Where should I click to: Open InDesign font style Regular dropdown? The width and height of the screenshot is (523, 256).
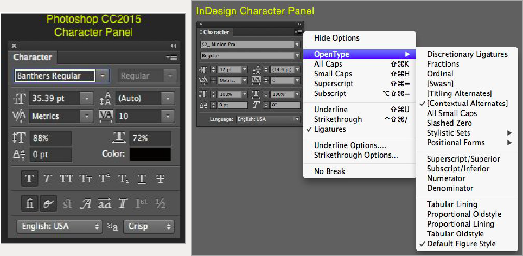[x=297, y=56]
